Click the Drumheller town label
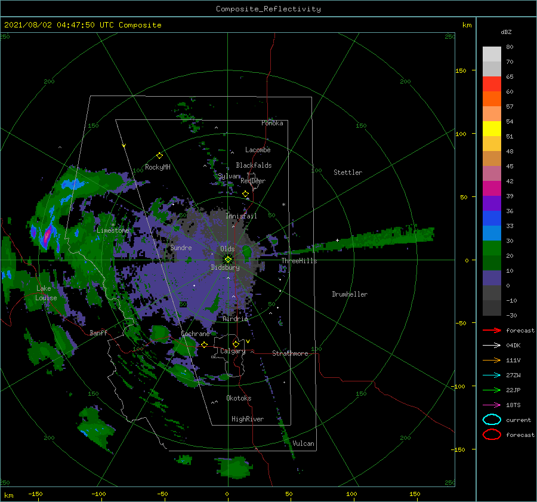This screenshot has height=502, width=537. pyautogui.click(x=350, y=294)
